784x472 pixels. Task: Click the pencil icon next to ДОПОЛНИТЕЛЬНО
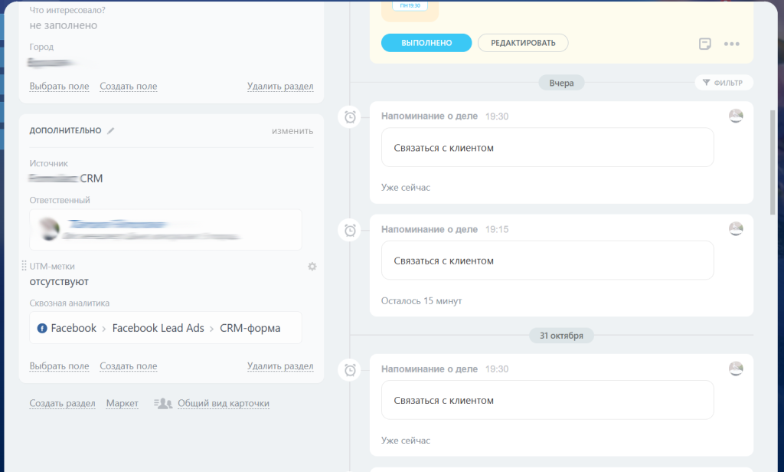coord(111,131)
